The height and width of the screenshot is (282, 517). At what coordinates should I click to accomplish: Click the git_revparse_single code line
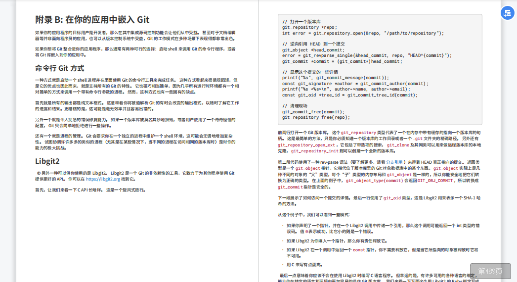tap(367, 55)
